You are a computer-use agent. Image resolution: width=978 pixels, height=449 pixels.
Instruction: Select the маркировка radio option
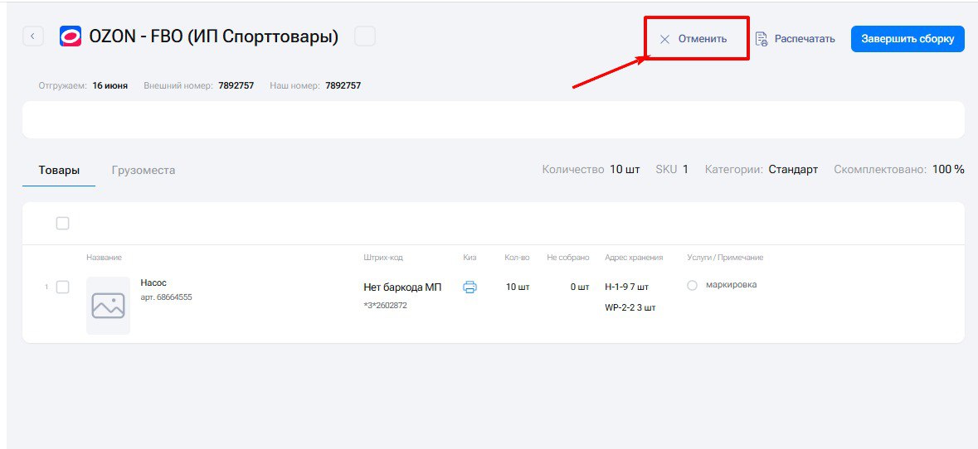(692, 285)
